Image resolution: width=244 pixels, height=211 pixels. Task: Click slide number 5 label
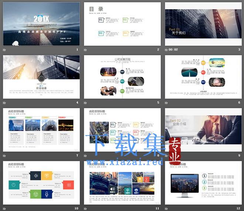[x=158, y=103]
